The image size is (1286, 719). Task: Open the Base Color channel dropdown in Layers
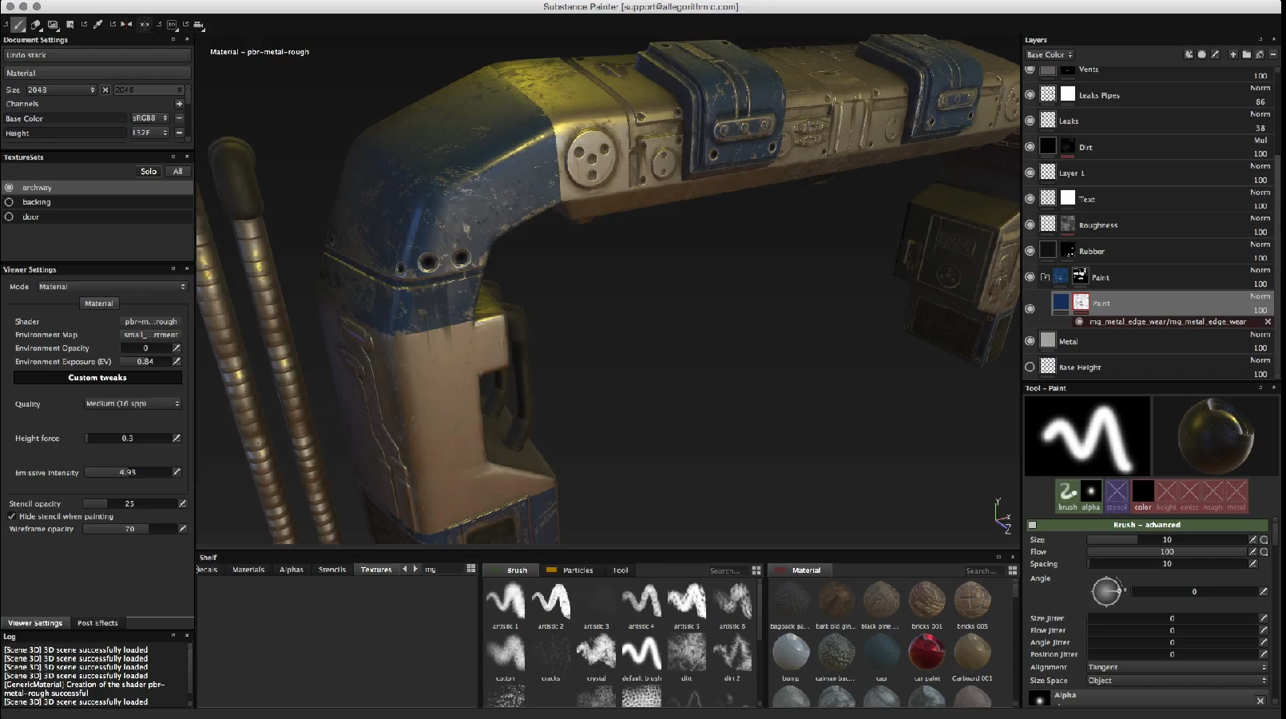(1050, 54)
